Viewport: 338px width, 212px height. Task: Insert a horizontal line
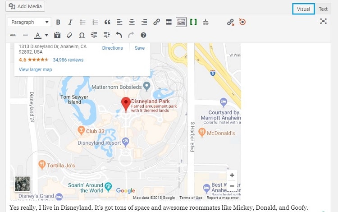click(x=25, y=35)
